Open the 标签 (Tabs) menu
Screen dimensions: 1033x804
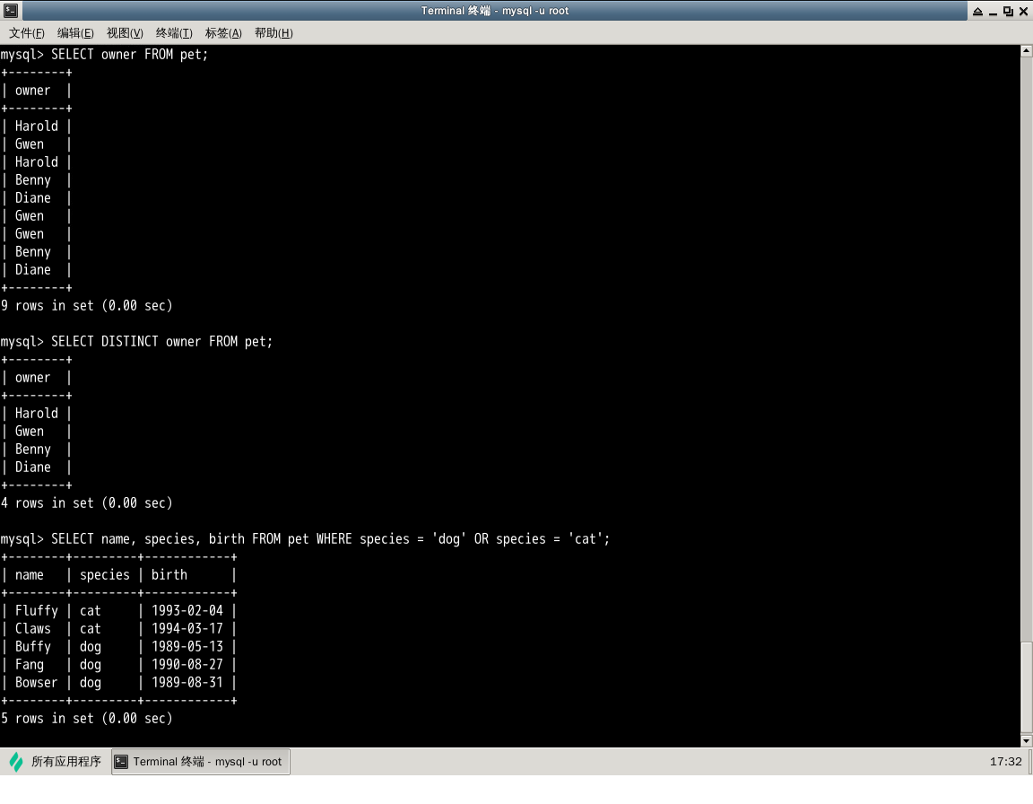click(x=223, y=33)
